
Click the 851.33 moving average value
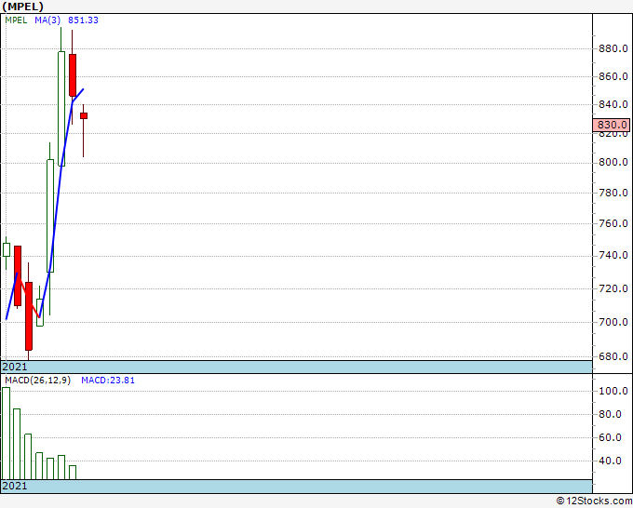(83, 20)
